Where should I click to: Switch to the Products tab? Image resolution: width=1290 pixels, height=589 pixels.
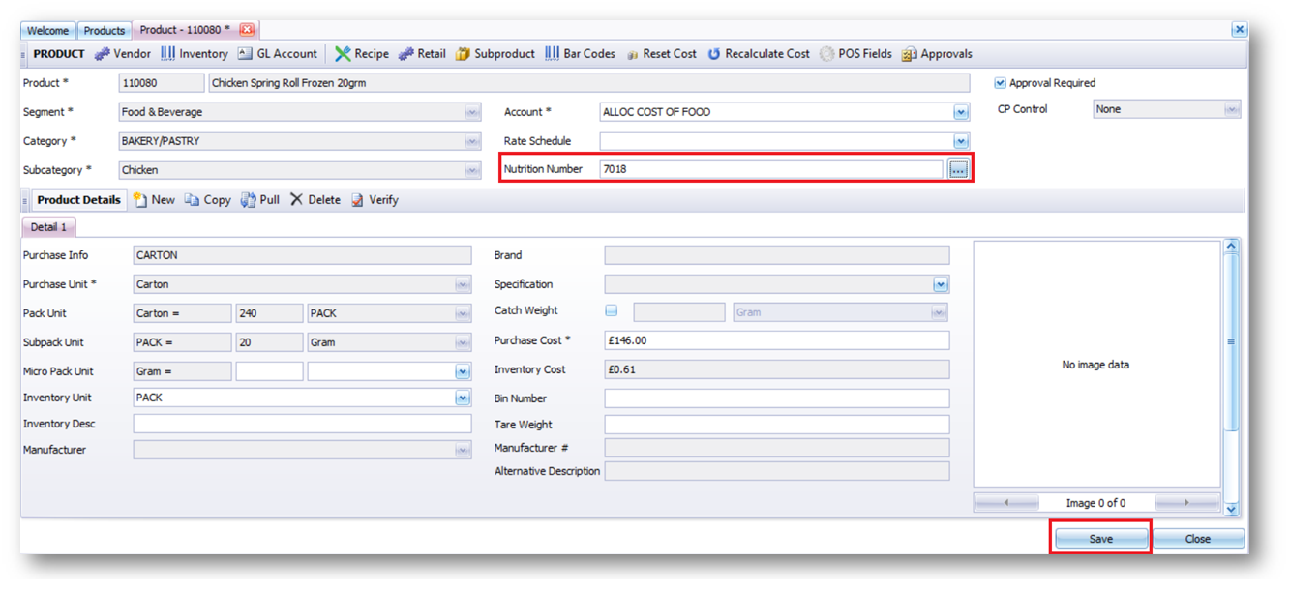[x=104, y=31]
